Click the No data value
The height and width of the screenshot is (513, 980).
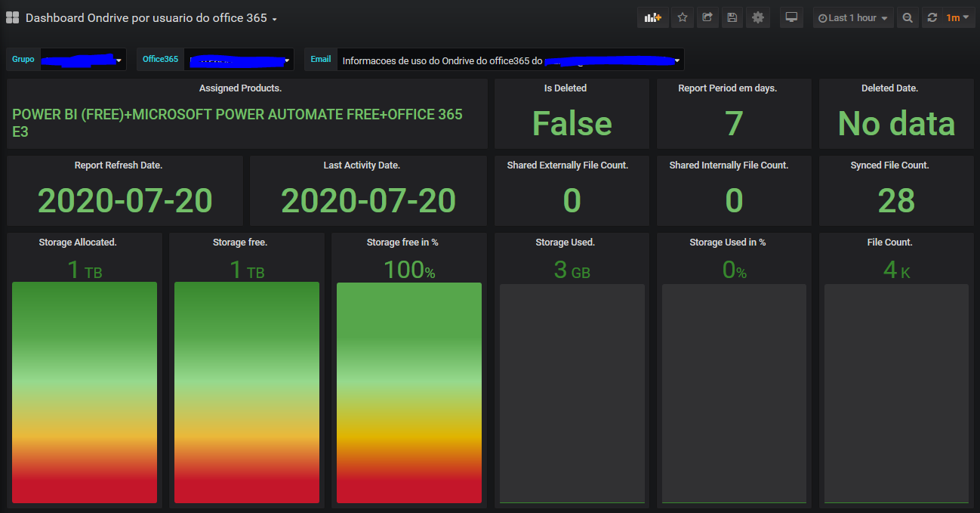(x=896, y=124)
